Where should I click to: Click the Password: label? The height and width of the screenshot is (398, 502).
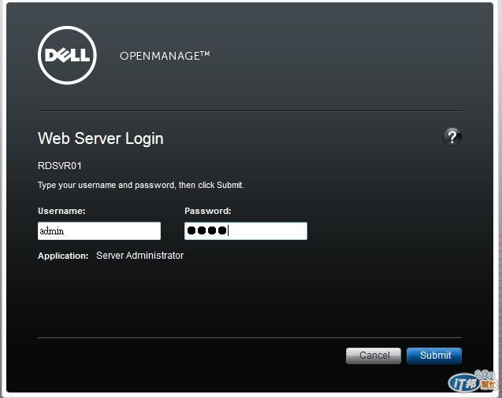(208, 211)
